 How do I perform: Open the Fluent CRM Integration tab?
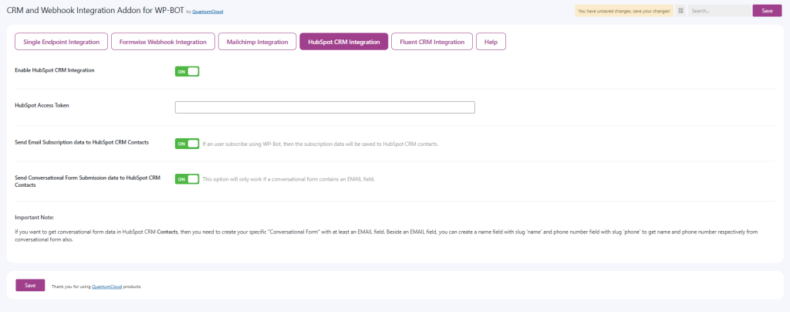point(431,42)
